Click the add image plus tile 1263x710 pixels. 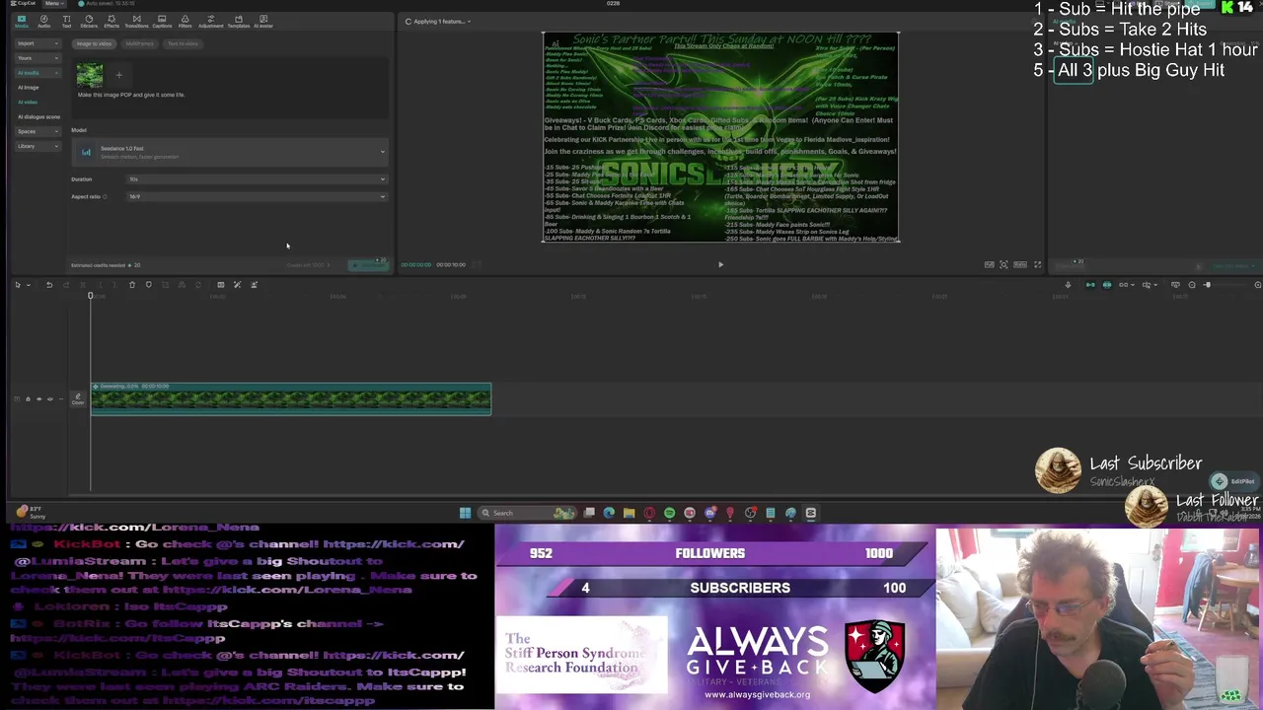coord(118,75)
